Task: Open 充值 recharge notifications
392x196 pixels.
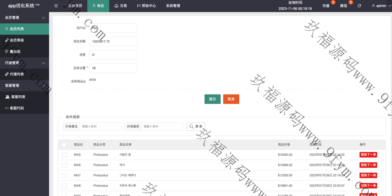Action: tap(326, 6)
